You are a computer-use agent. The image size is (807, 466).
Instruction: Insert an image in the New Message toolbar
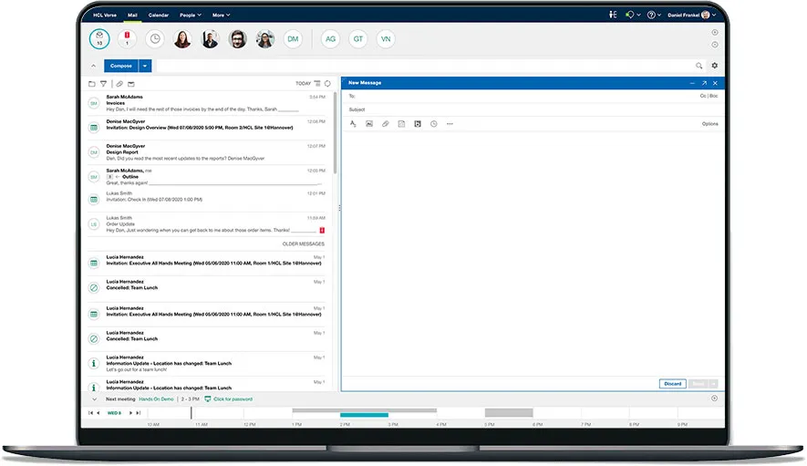click(x=369, y=123)
